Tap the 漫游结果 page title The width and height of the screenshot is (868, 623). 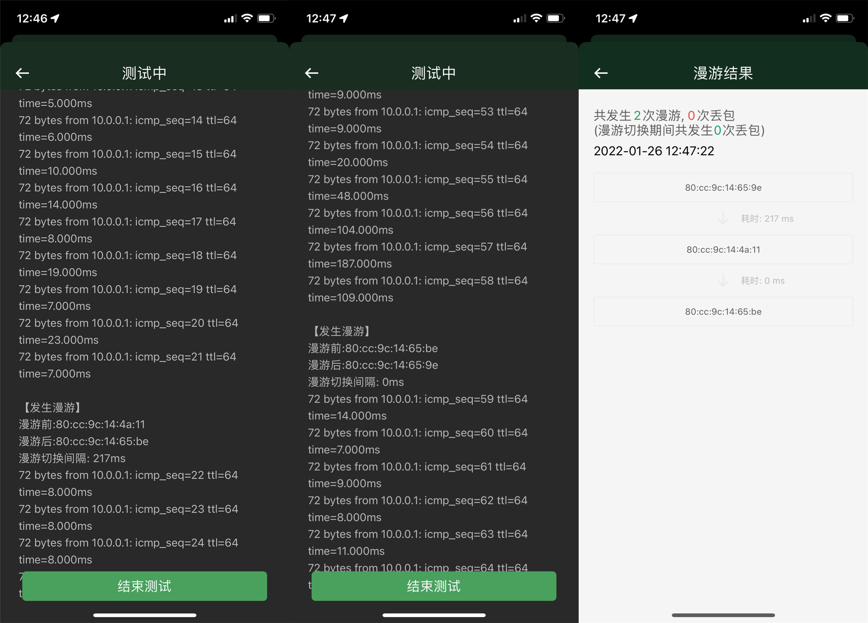pyautogui.click(x=723, y=73)
